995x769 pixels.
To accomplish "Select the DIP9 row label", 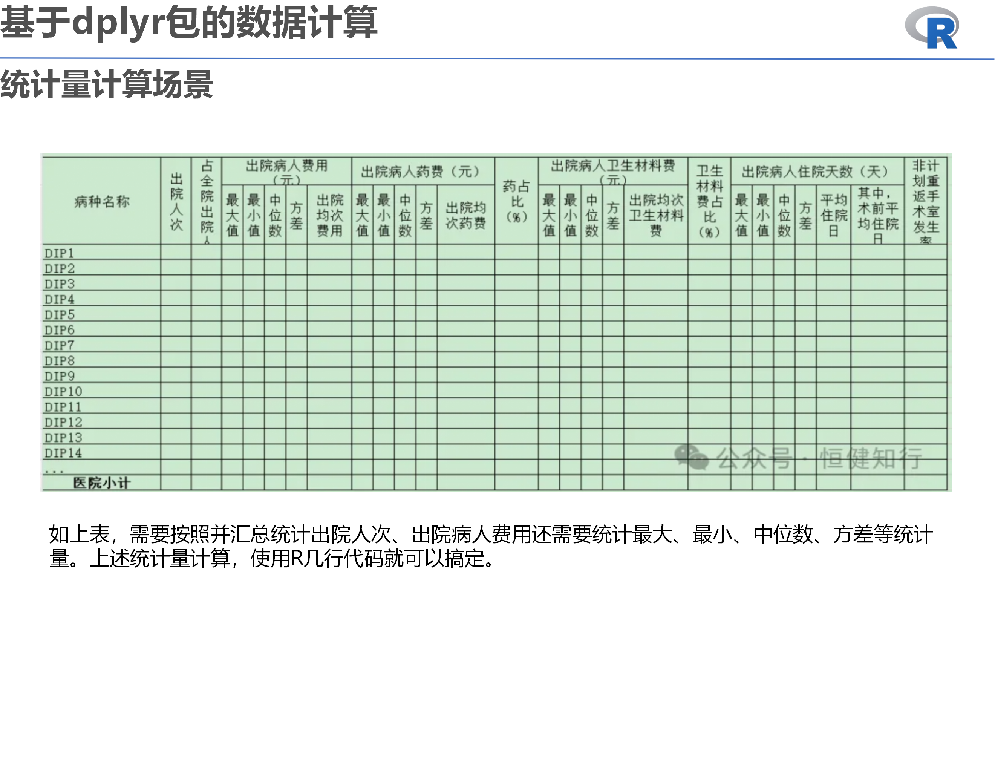I will [59, 376].
